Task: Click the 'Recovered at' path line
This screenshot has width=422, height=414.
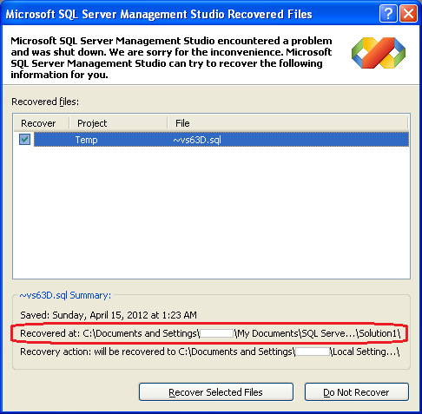Action: point(210,333)
